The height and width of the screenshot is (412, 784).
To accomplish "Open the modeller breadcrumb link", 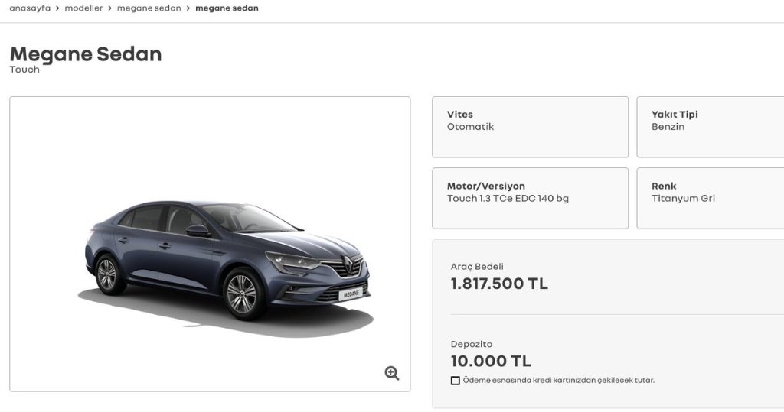I will (x=83, y=8).
